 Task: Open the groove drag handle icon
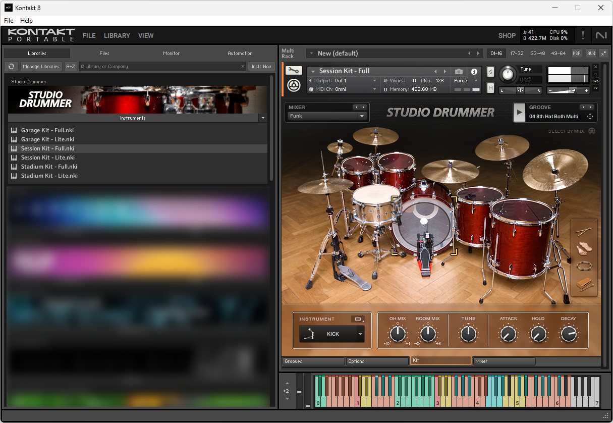click(589, 117)
